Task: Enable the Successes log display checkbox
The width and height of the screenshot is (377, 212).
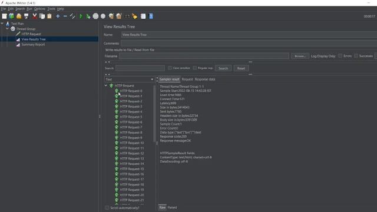Action: tap(356, 56)
